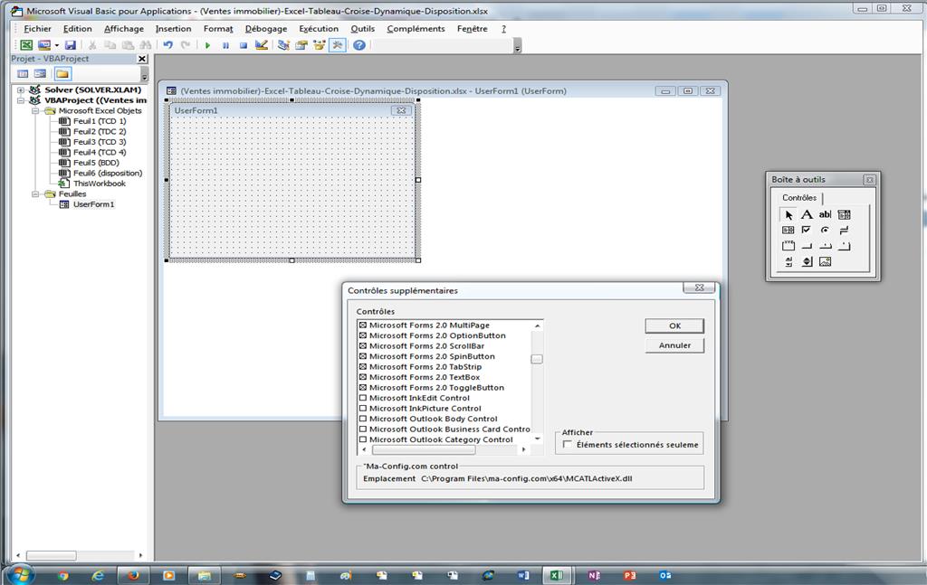Select ThisWorkbook in the project tree
Screen dimensions: 927x585
click(100, 184)
